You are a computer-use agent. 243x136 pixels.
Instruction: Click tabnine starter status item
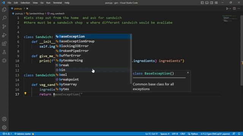(24, 134)
